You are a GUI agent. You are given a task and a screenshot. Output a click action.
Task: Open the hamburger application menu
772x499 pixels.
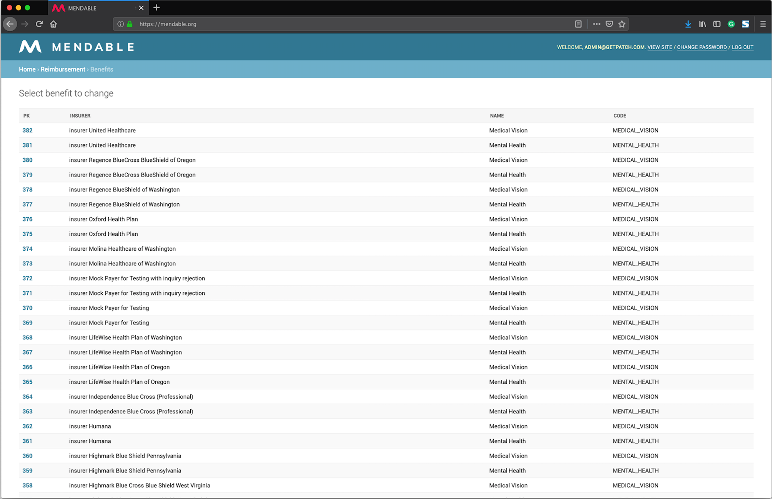(763, 24)
